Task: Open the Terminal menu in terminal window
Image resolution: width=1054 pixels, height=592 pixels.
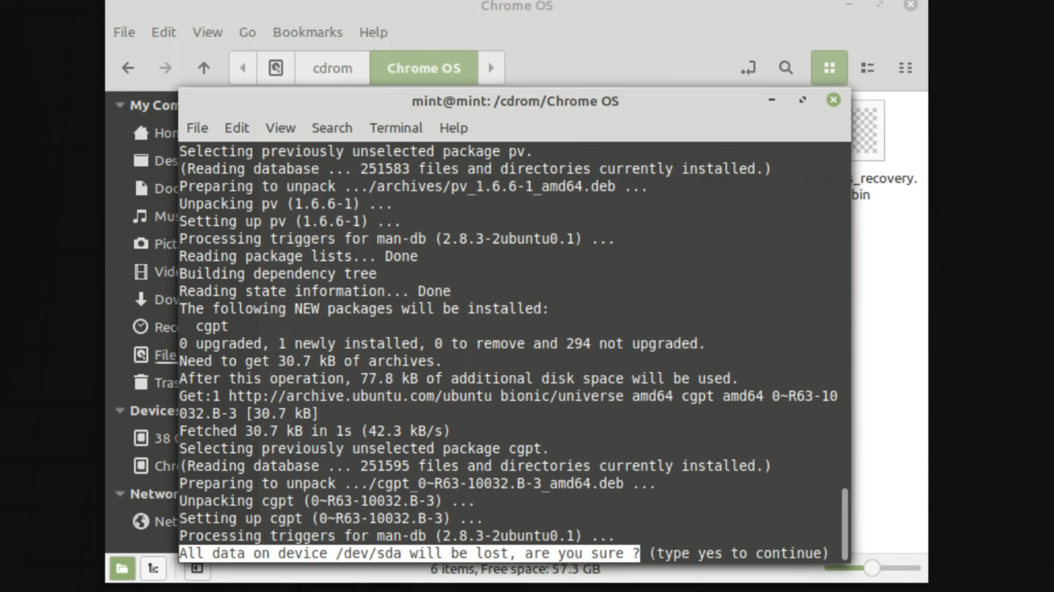Action: point(395,128)
